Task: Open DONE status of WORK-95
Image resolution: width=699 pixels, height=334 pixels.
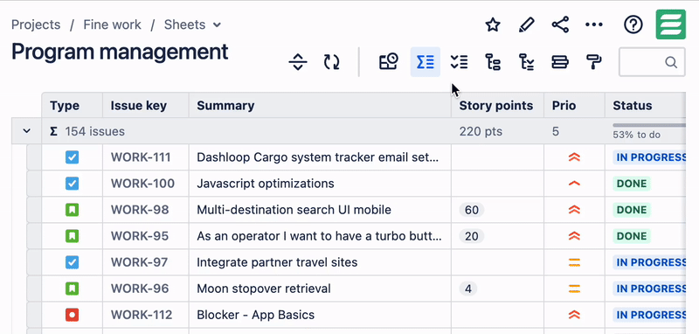Action: click(x=632, y=236)
